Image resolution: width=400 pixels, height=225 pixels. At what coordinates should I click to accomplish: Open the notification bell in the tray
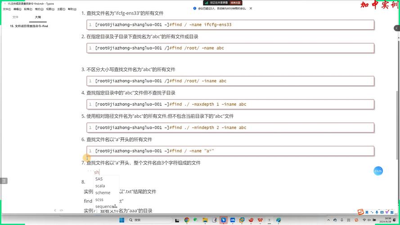[x=395, y=220]
